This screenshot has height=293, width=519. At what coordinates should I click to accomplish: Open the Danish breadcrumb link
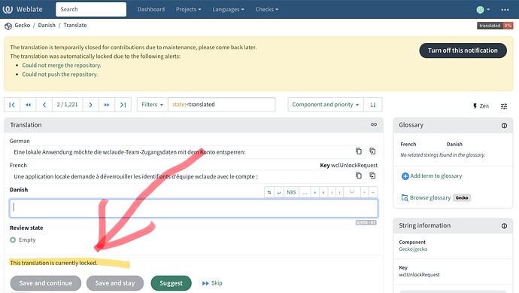pyautogui.click(x=47, y=25)
